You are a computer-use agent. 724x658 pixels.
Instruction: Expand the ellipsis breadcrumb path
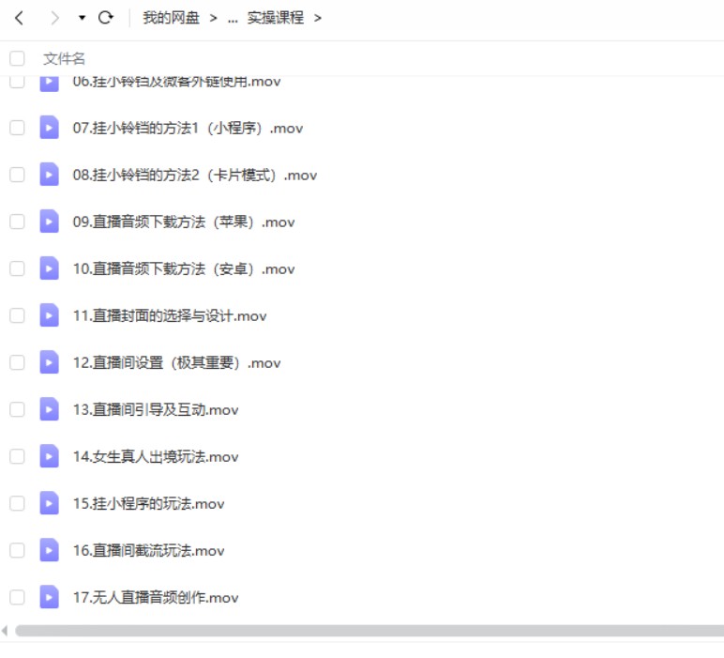pyautogui.click(x=233, y=19)
